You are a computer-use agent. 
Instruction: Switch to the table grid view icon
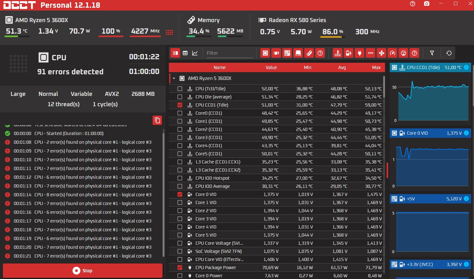[x=185, y=53]
